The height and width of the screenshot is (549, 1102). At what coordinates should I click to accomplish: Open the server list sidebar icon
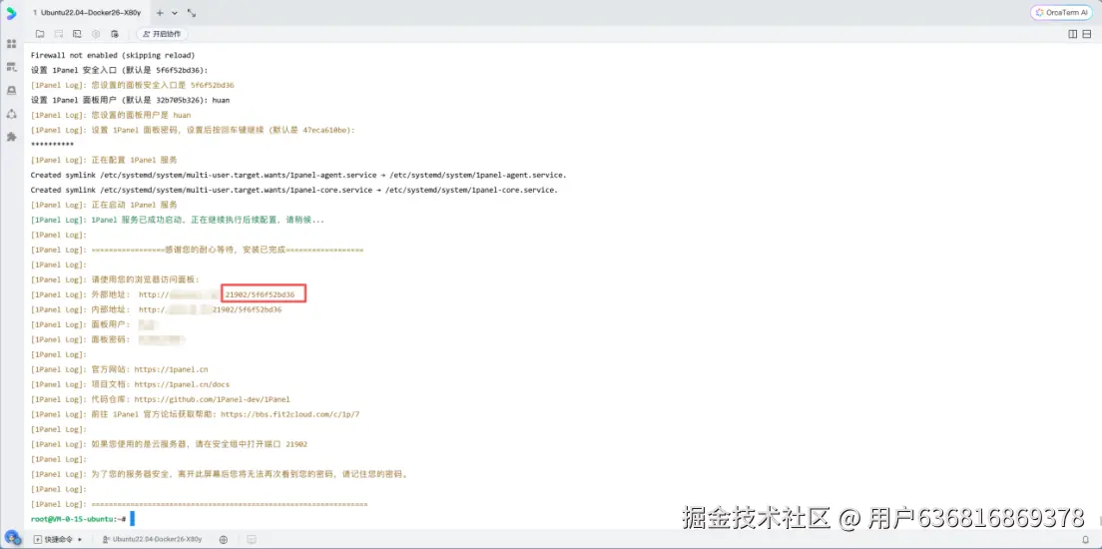tap(11, 67)
